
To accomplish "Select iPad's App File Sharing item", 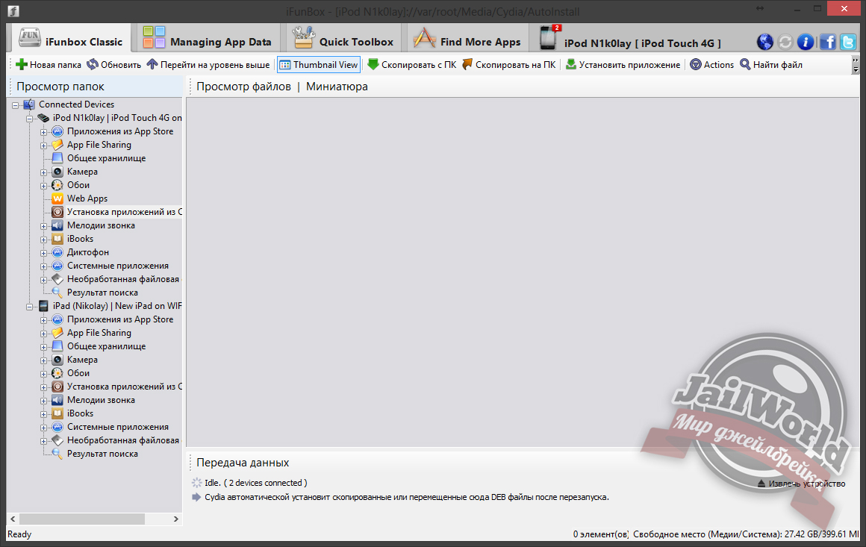I will tap(99, 333).
